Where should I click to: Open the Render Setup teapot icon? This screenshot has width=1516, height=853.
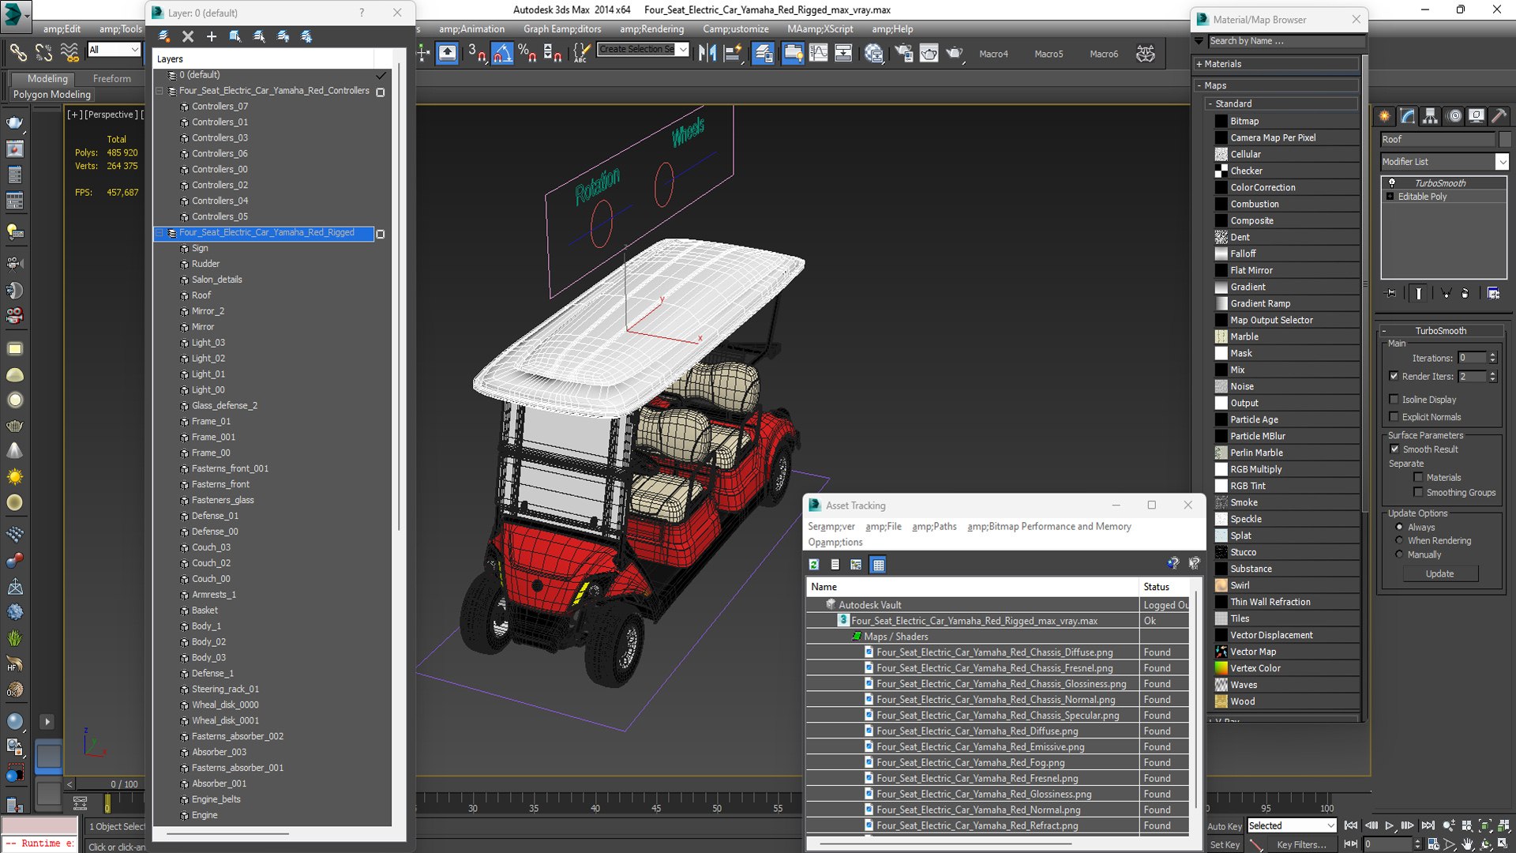(903, 53)
